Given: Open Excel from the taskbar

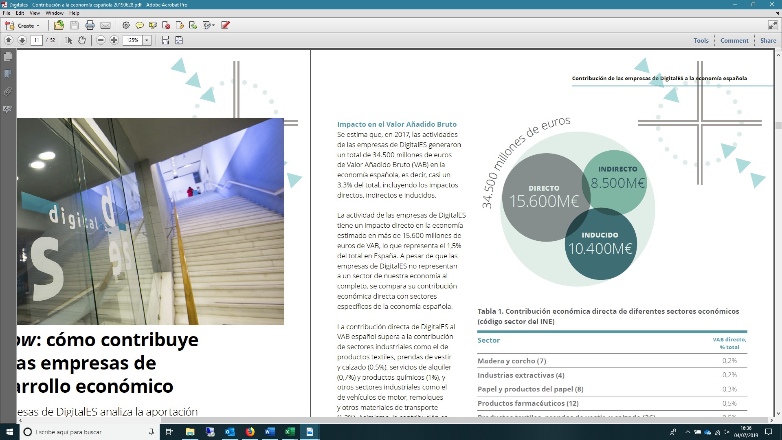Looking at the screenshot, I should pyautogui.click(x=290, y=432).
